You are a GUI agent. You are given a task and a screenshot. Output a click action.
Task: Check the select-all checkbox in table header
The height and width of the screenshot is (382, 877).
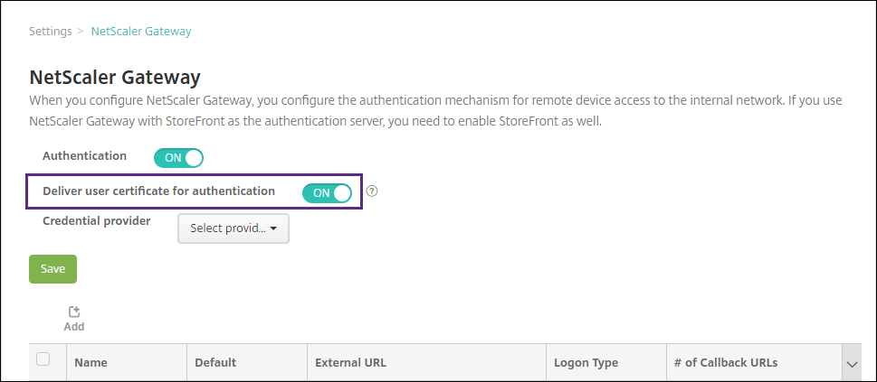tap(43, 359)
